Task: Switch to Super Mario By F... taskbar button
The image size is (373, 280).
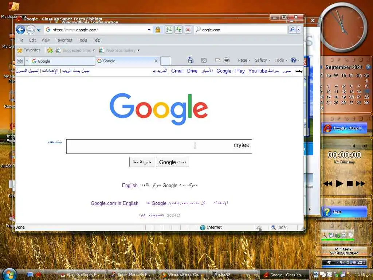Action: coord(132,275)
